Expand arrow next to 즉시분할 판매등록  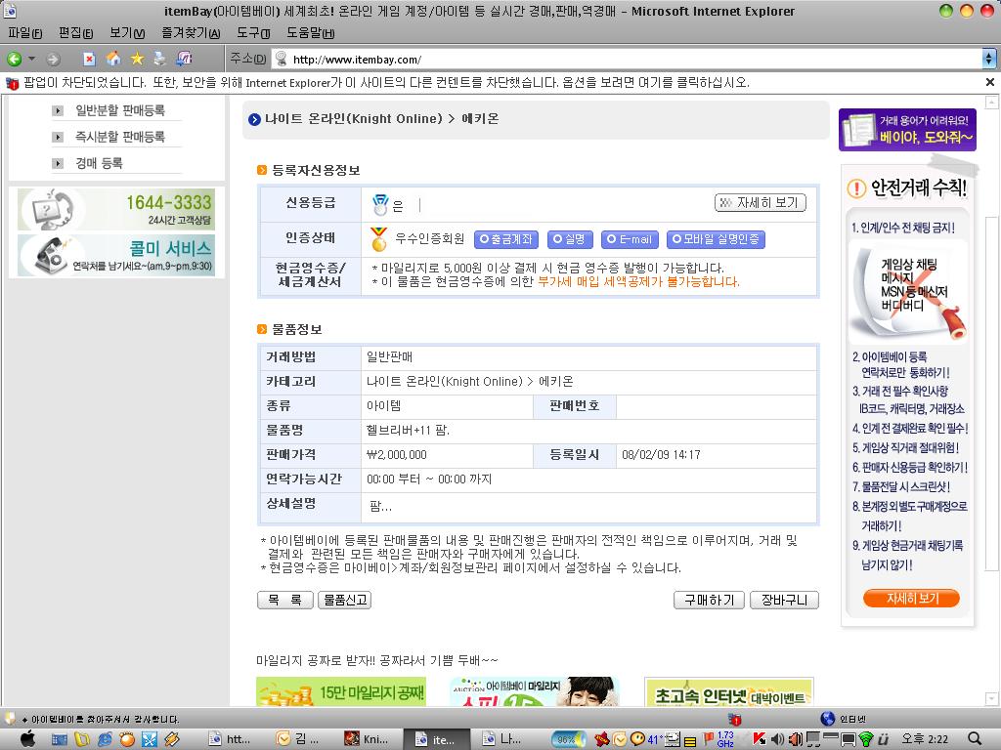(x=58, y=137)
